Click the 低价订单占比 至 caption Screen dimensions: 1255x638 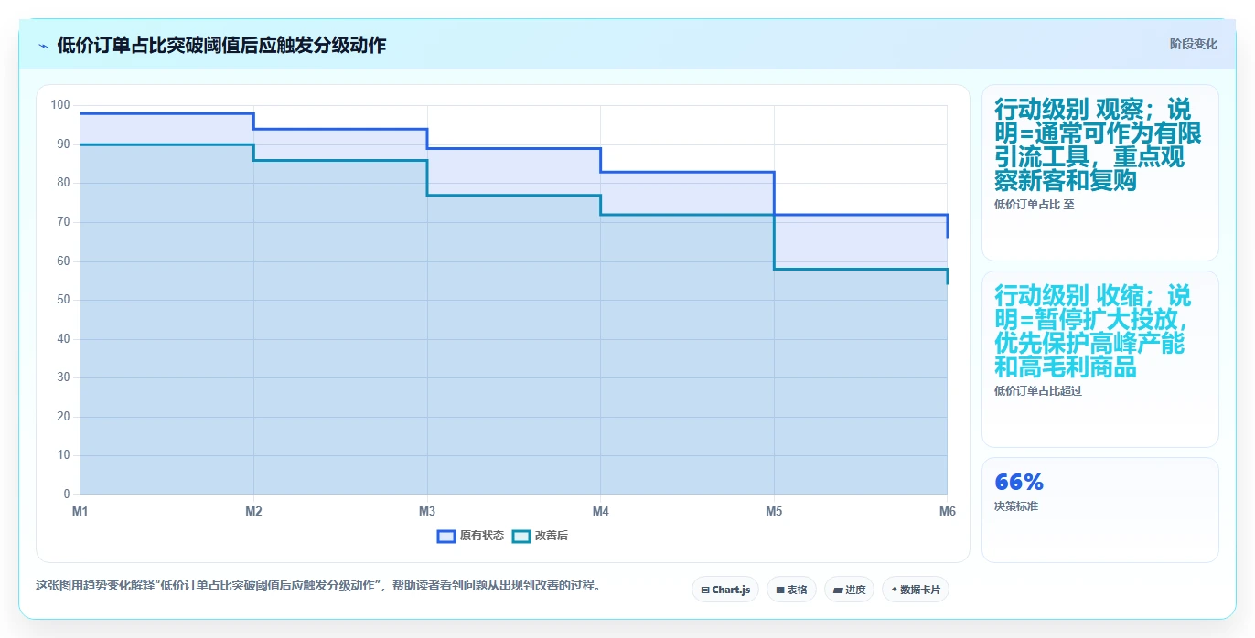[x=1035, y=205]
